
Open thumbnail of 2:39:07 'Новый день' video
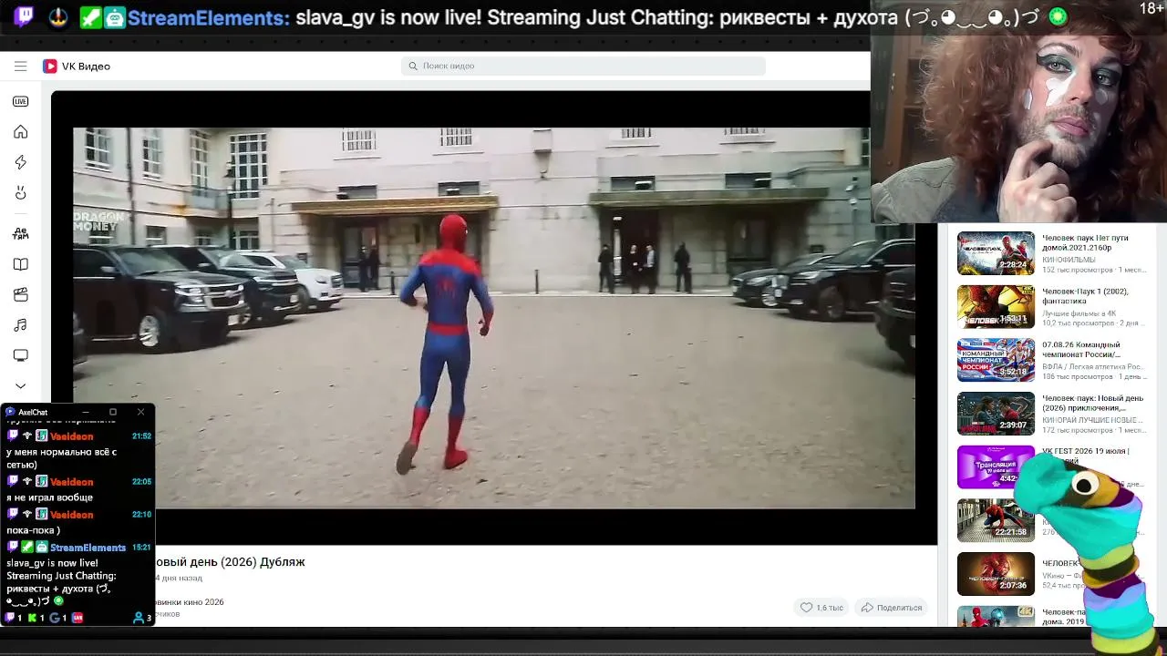click(x=996, y=414)
